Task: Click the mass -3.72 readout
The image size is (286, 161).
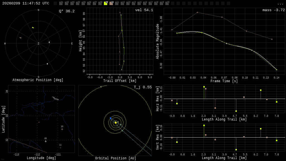Action: 273,10
